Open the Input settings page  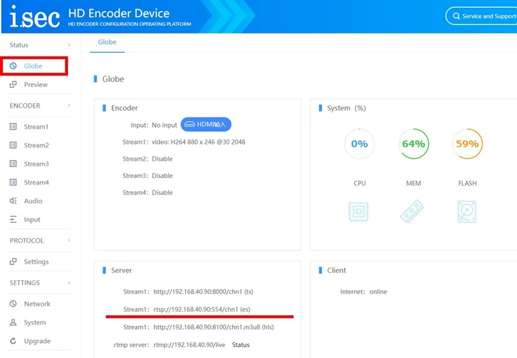(x=32, y=219)
